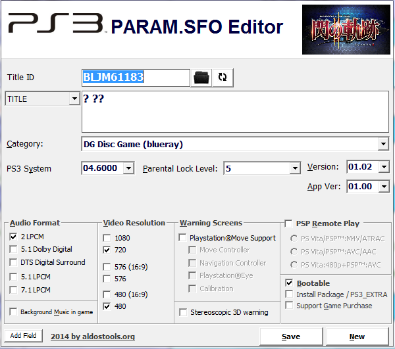Check the 7.1 LPCM option

(13, 290)
